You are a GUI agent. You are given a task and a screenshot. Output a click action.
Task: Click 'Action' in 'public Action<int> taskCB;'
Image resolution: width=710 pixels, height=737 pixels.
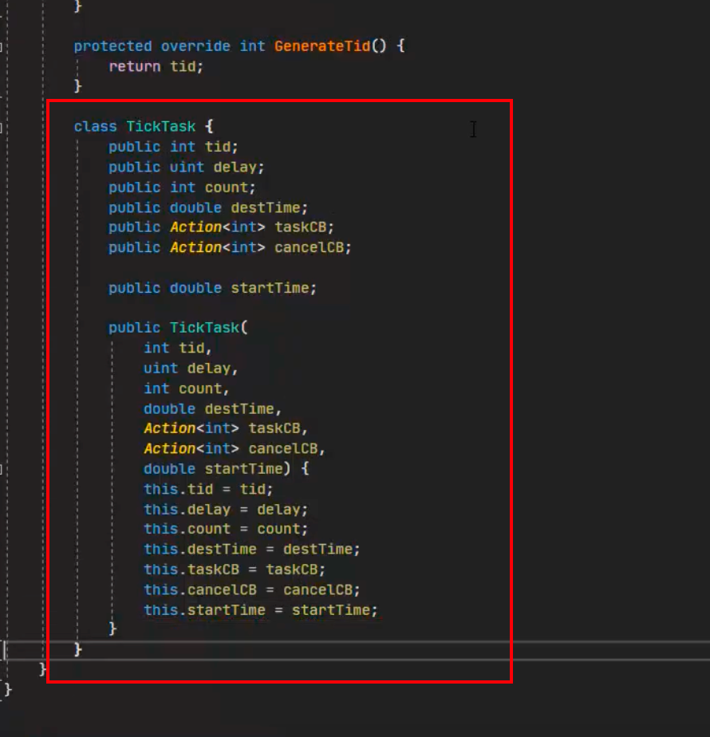(195, 227)
